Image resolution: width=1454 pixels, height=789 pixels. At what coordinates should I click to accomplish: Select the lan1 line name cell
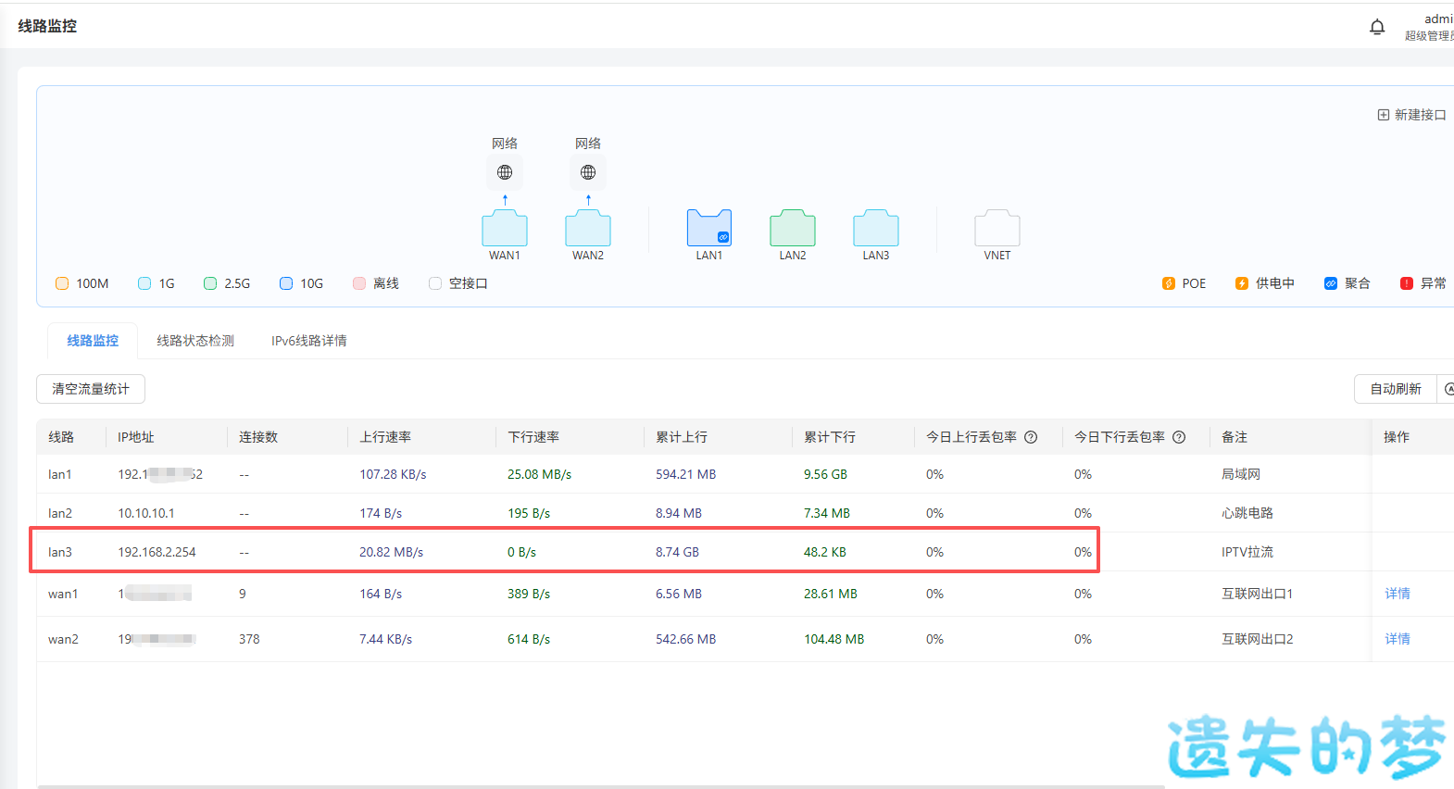(x=60, y=474)
